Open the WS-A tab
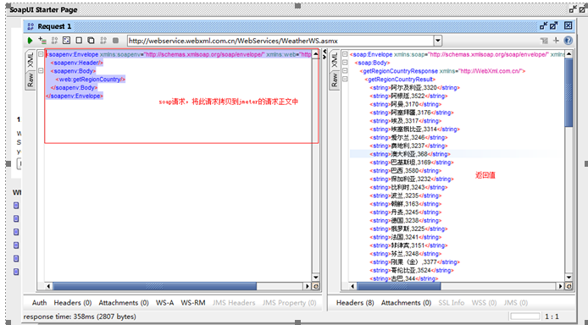Image resolution: width=588 pixels, height=325 pixels. tap(164, 302)
